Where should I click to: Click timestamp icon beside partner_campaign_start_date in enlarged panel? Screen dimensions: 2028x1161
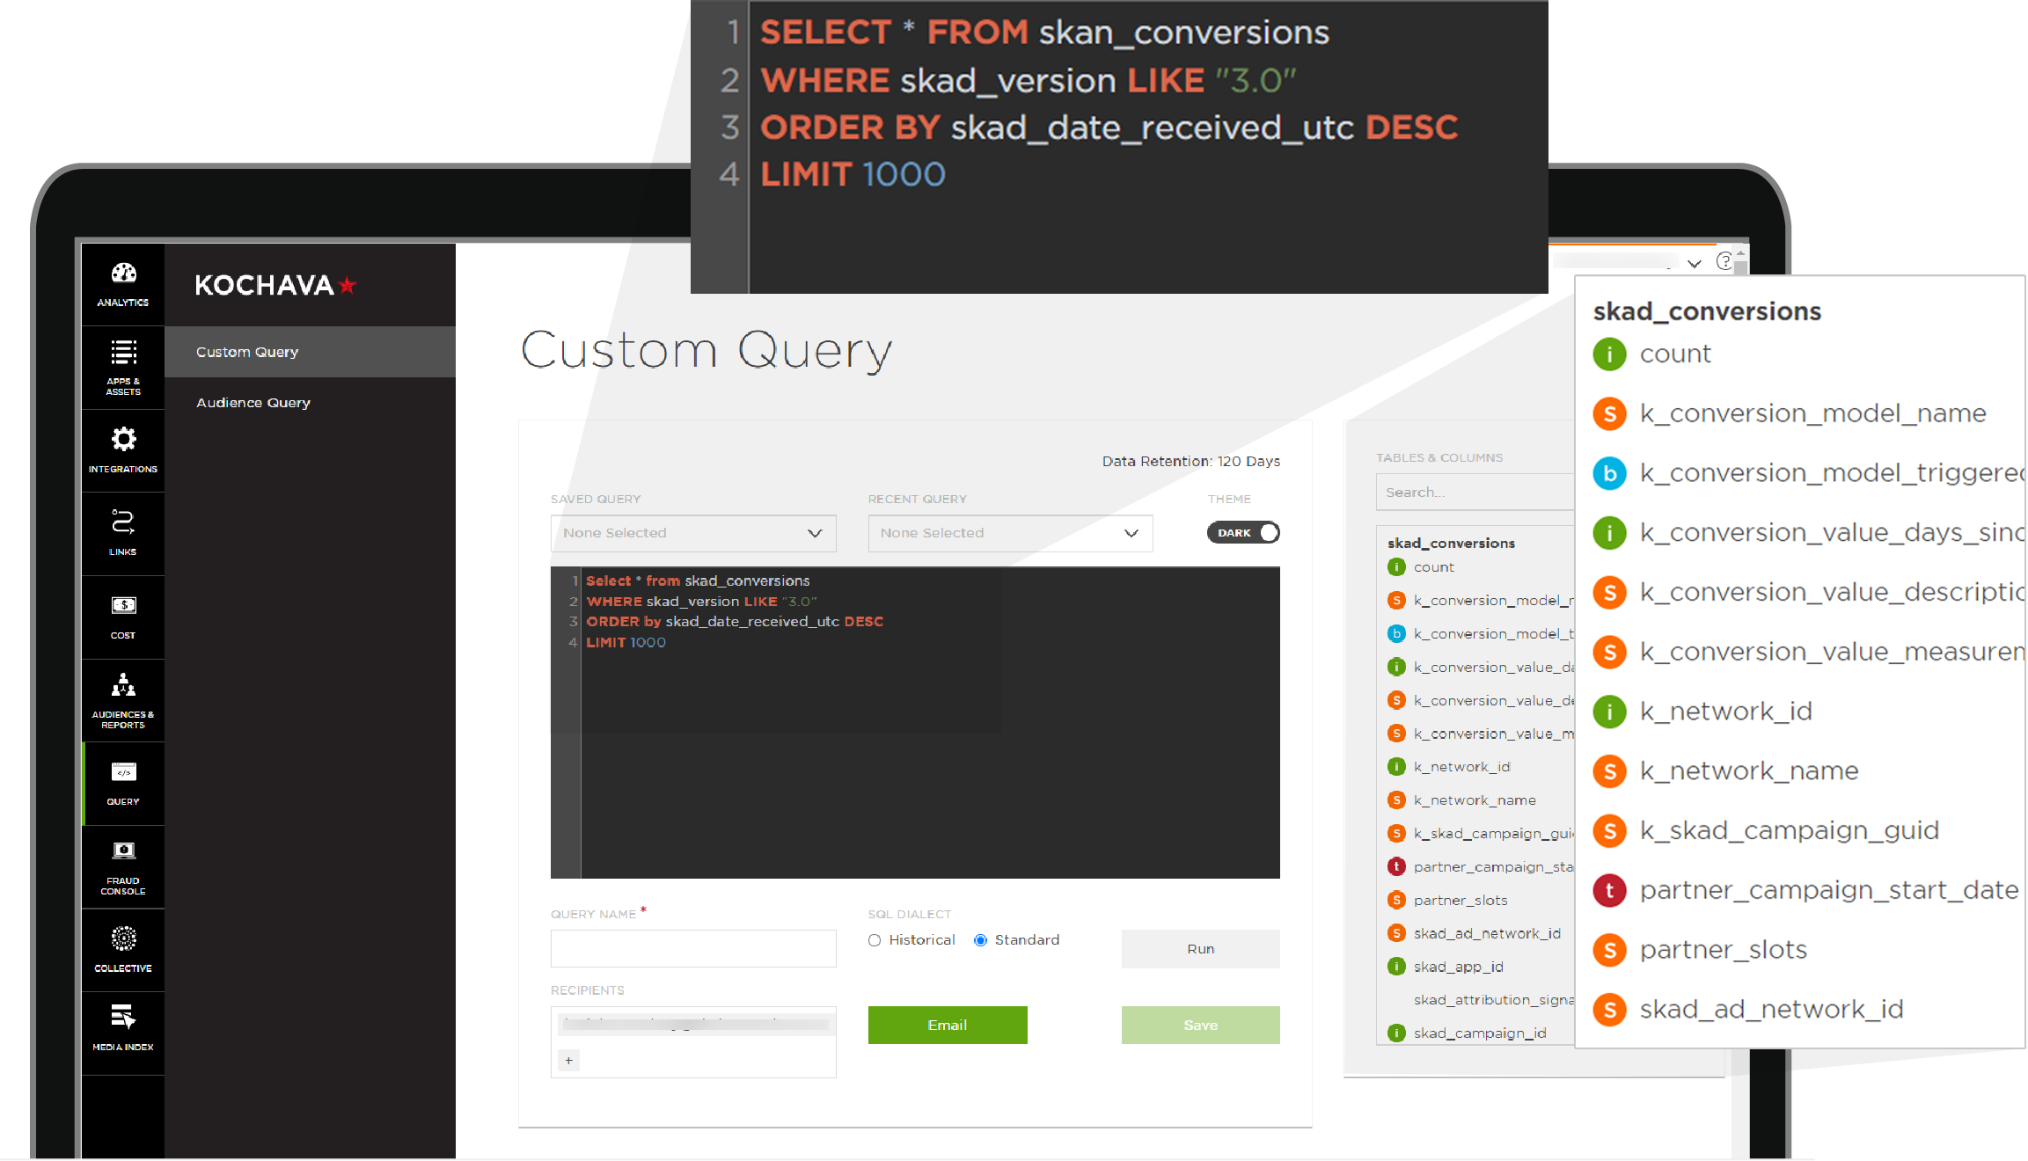(x=1610, y=890)
